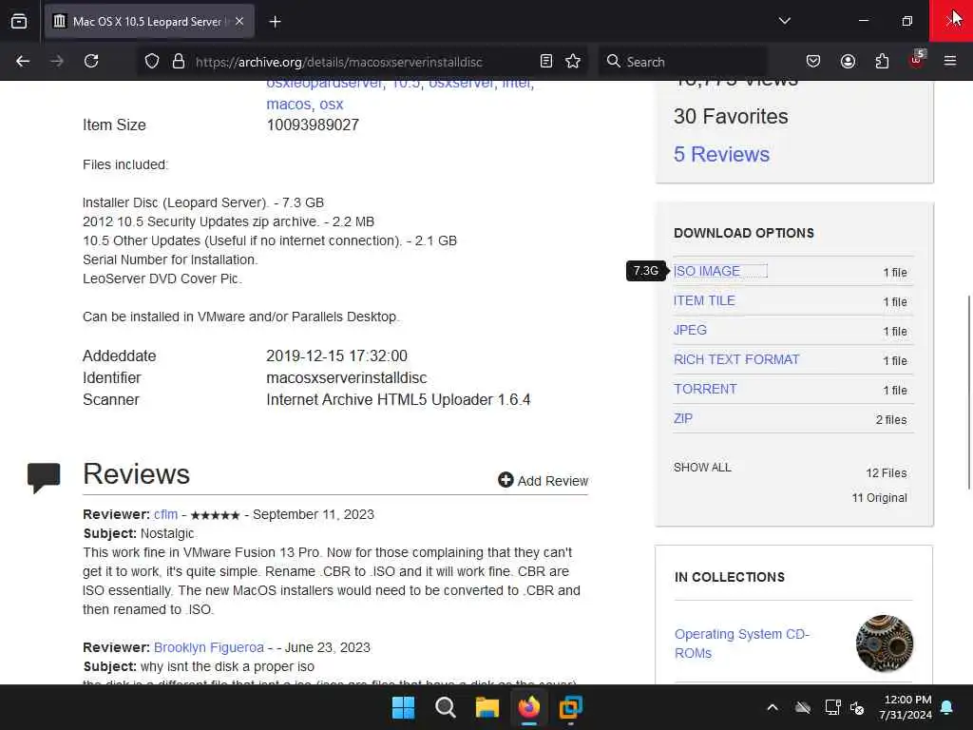
Task: Open the Firefox account icon
Action: (x=848, y=61)
